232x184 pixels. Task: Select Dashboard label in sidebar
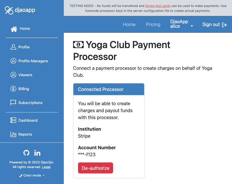28,120
